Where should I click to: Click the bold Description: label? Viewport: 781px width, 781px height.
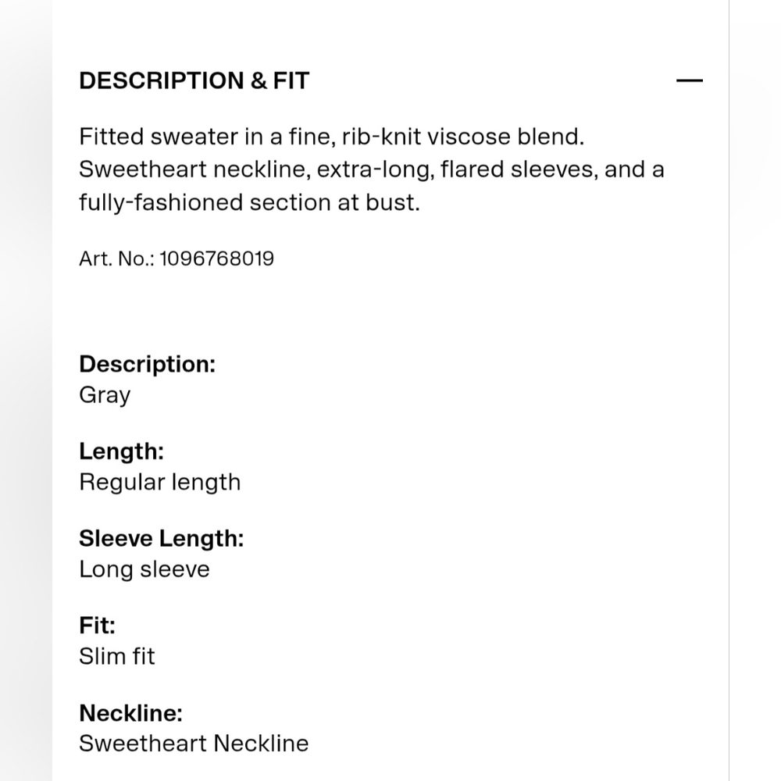pos(148,364)
